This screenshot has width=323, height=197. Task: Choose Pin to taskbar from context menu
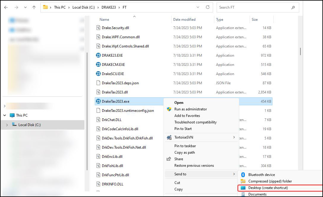pyautogui.click(x=184, y=146)
